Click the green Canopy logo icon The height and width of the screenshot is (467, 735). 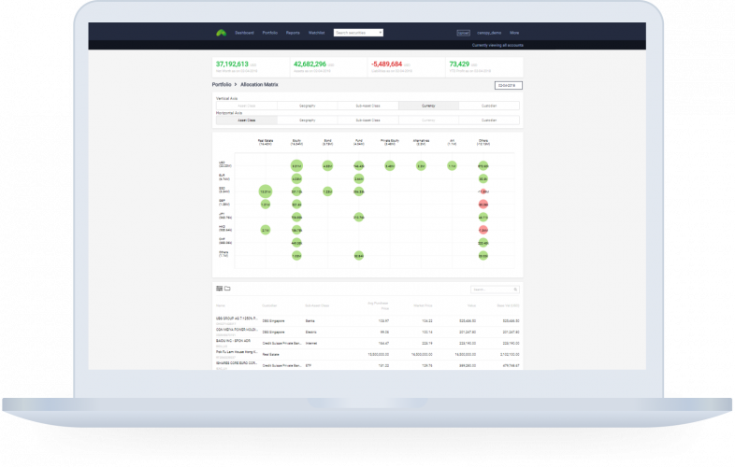pos(222,33)
